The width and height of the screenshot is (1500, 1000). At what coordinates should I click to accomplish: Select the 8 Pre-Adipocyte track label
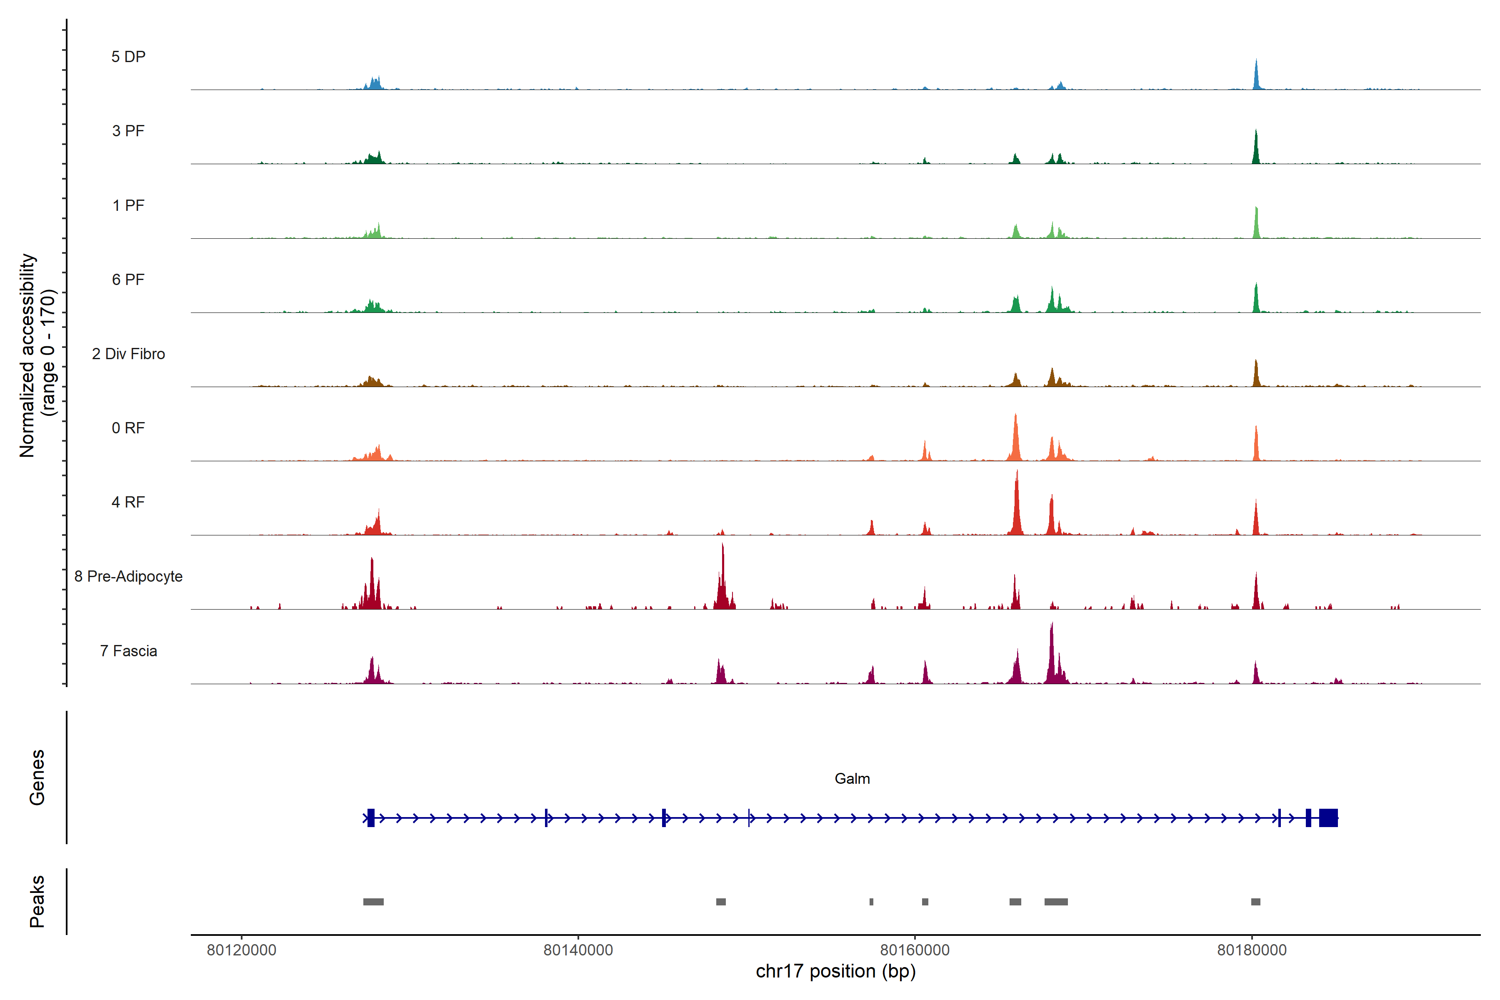pos(128,577)
